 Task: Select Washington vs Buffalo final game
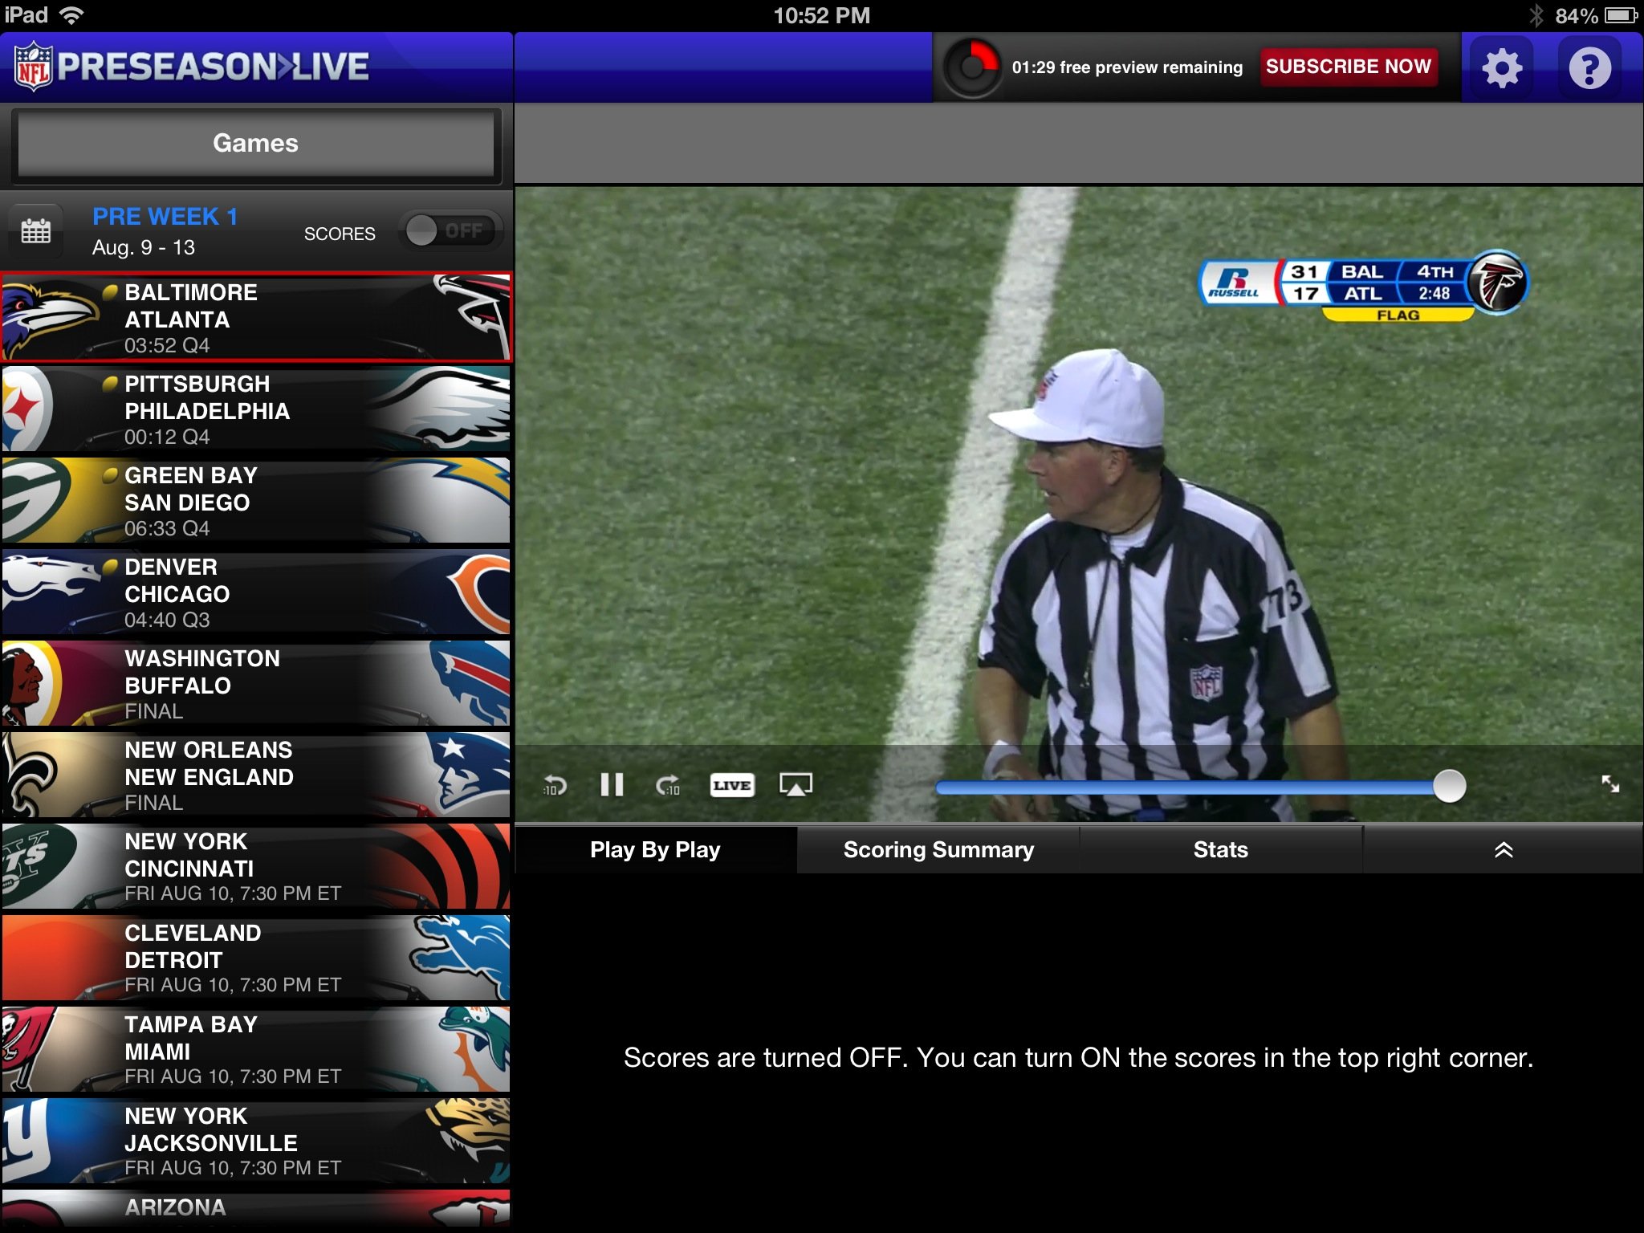pyautogui.click(x=255, y=683)
